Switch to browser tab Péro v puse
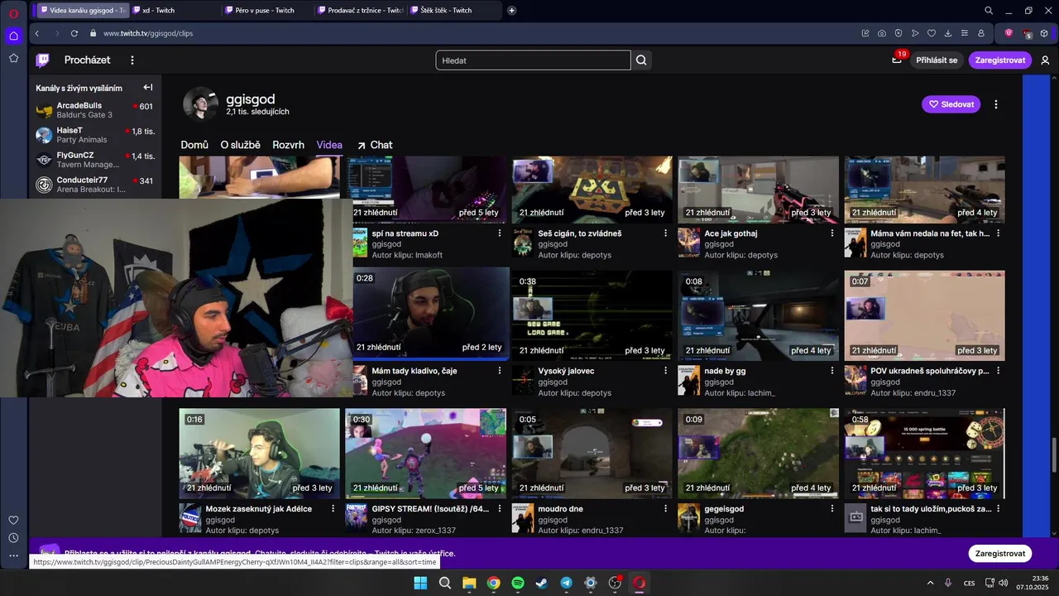This screenshot has height=596, width=1059. (x=266, y=11)
